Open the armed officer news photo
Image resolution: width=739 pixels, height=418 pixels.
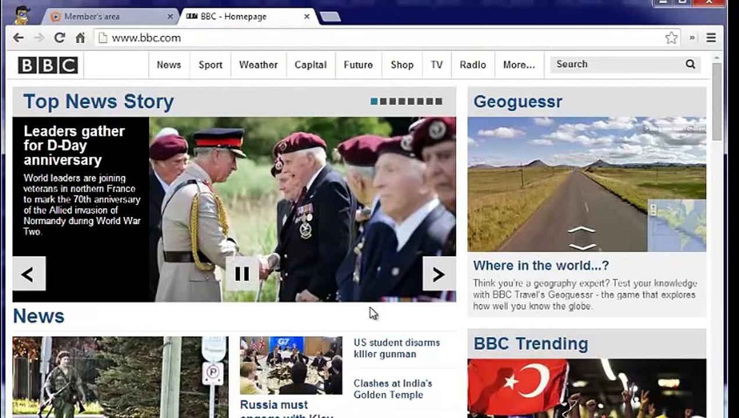(x=120, y=377)
